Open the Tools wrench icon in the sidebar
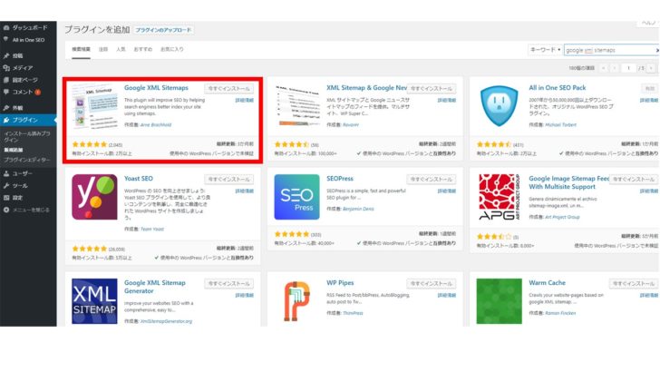660x372 pixels. pyautogui.click(x=6, y=186)
